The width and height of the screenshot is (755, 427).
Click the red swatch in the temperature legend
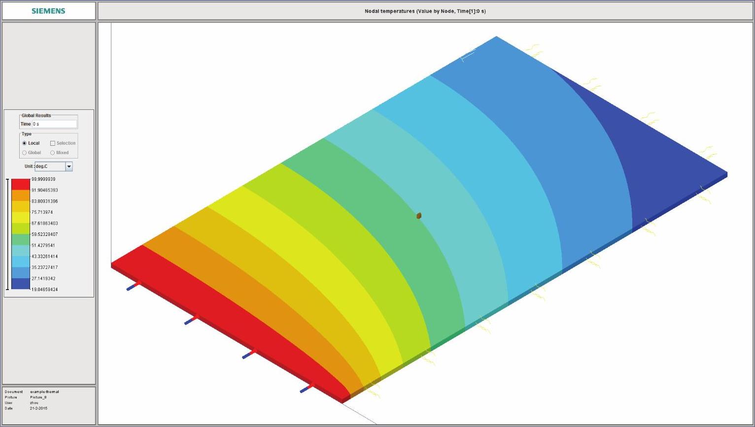[21, 184]
